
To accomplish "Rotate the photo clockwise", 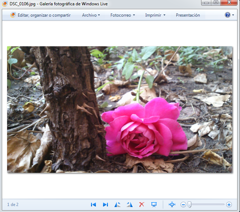I will tap(130, 205).
